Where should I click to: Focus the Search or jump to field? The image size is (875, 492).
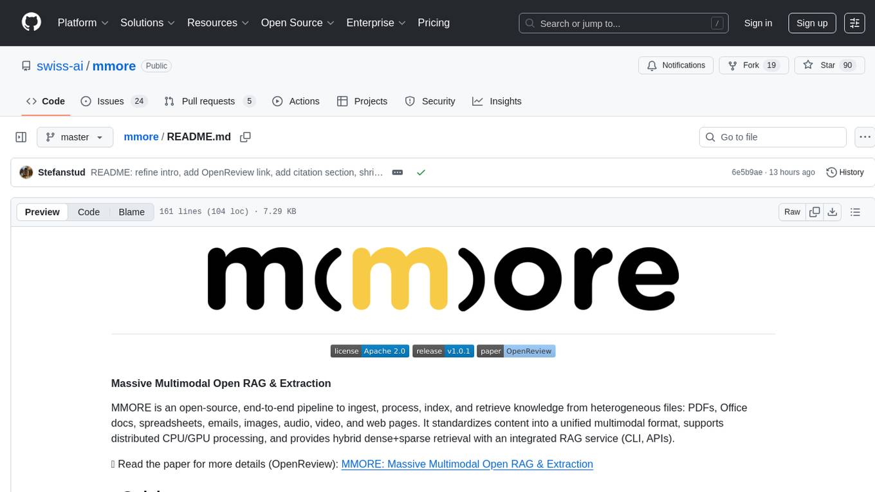623,23
